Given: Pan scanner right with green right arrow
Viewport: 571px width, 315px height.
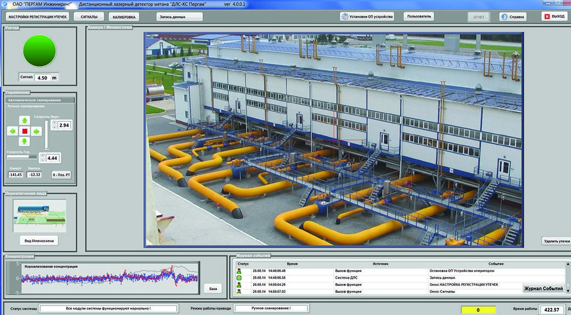Looking at the screenshot, I should click(x=36, y=131).
